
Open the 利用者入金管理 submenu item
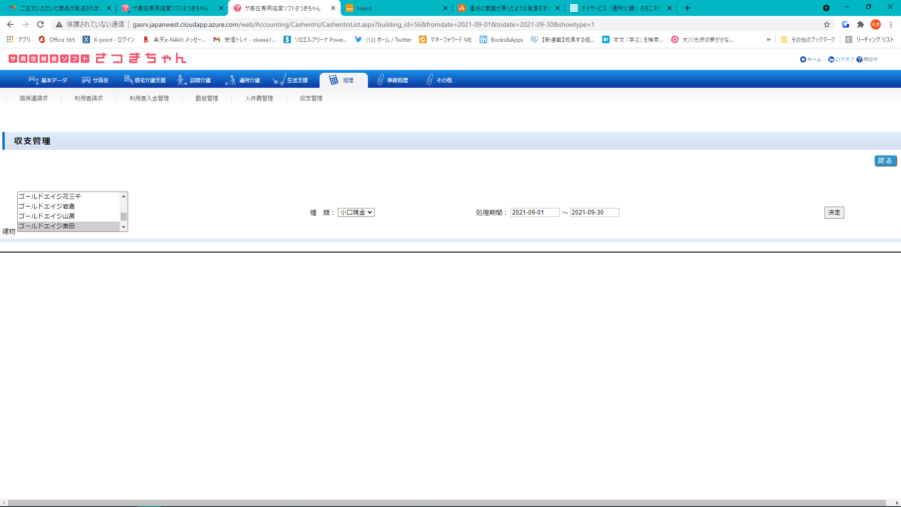click(149, 99)
